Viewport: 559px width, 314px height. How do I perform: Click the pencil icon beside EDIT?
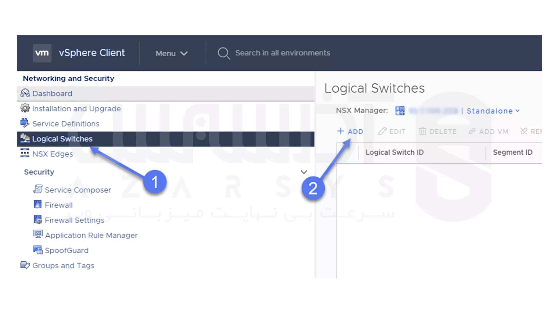pos(382,131)
